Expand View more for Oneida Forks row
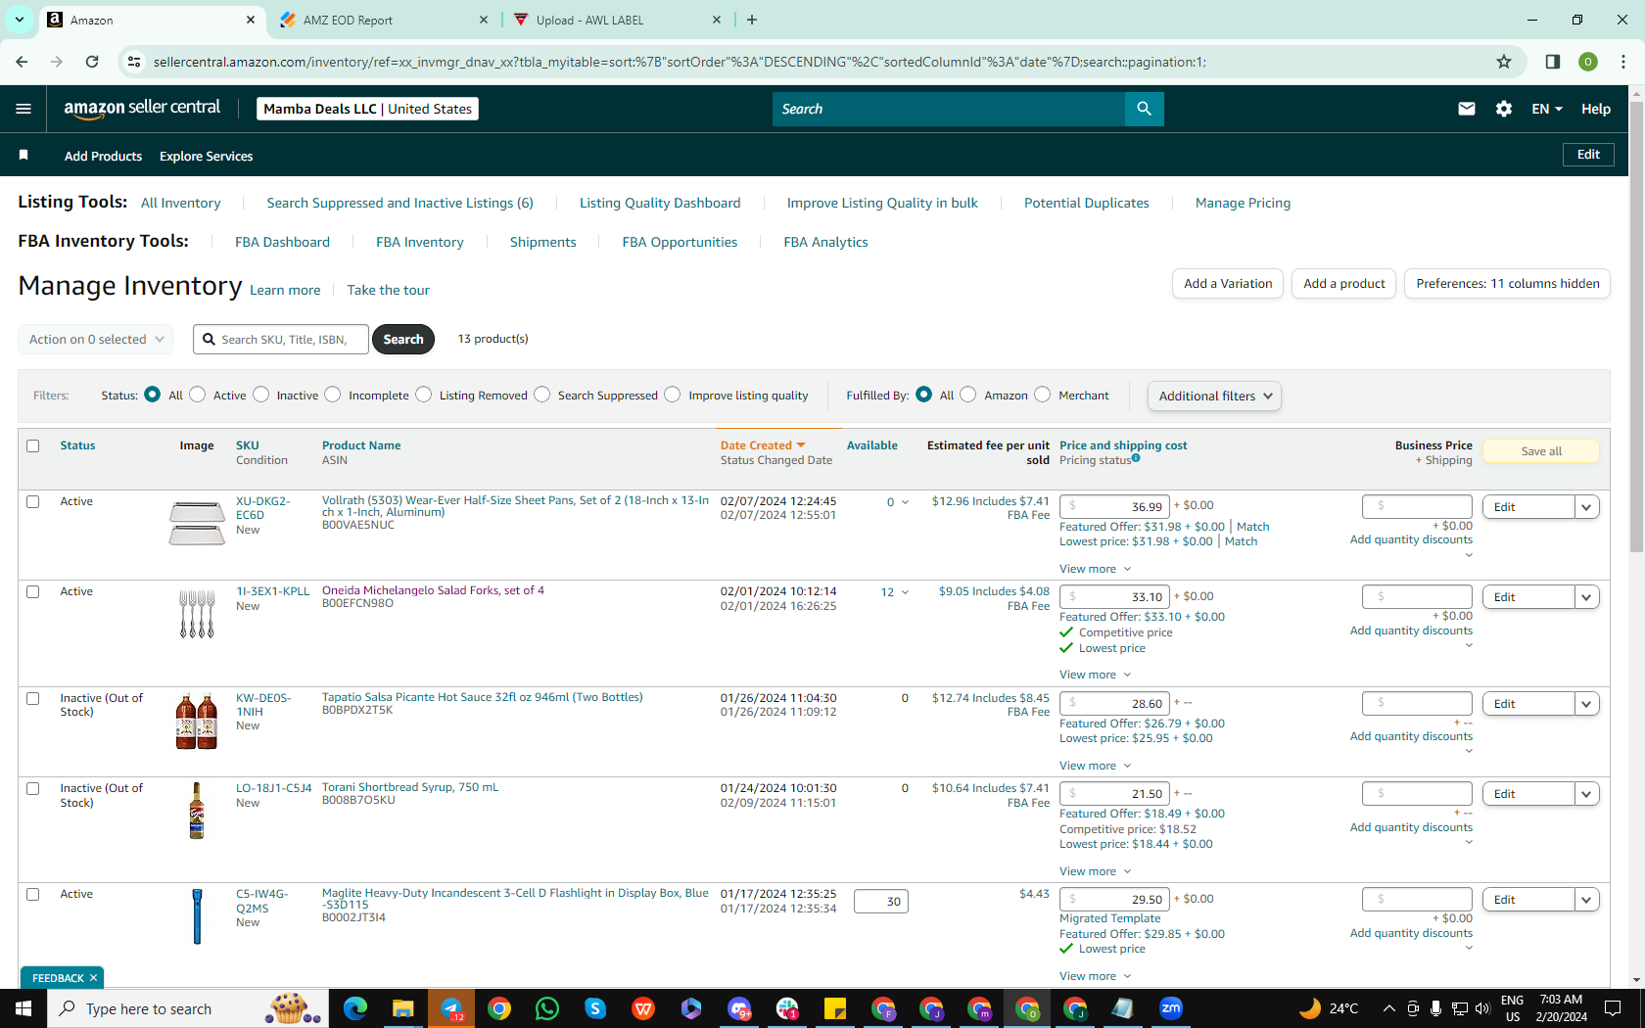Screen dimensions: 1645x1028 1095,675
